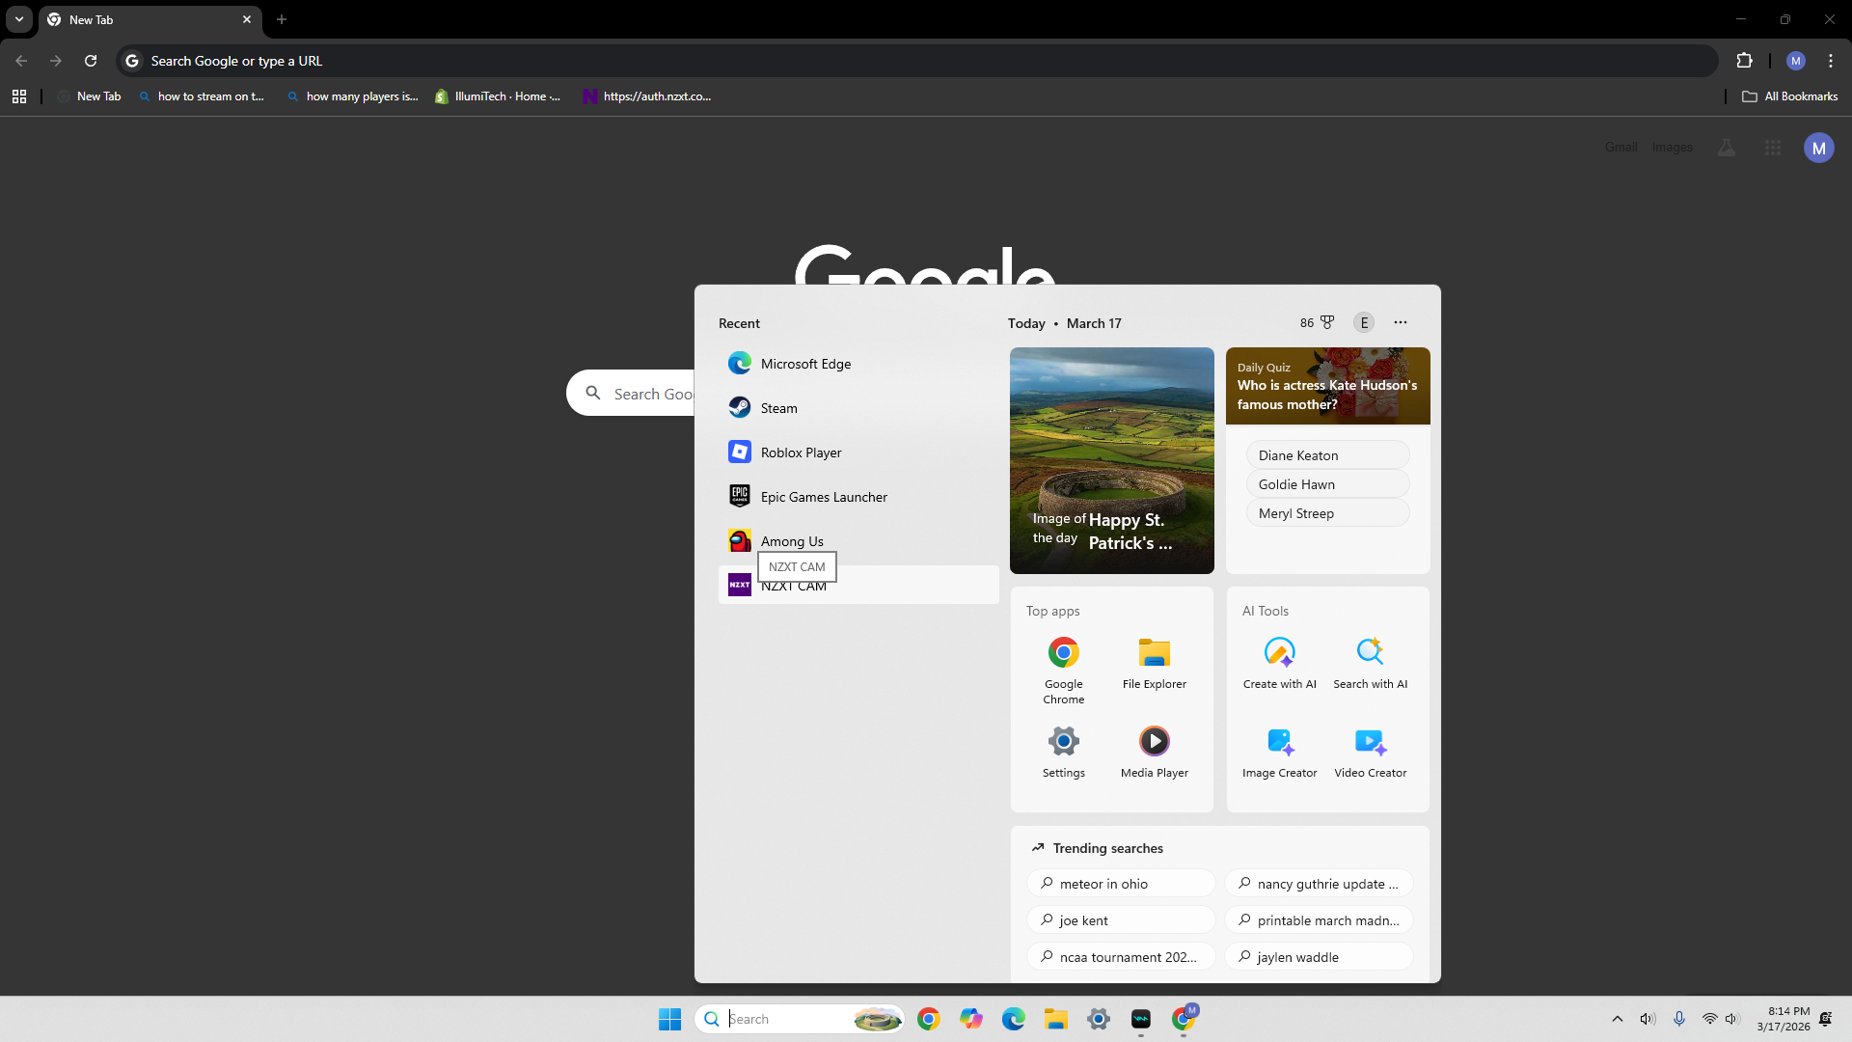Reload the page in Chrome

(91, 61)
